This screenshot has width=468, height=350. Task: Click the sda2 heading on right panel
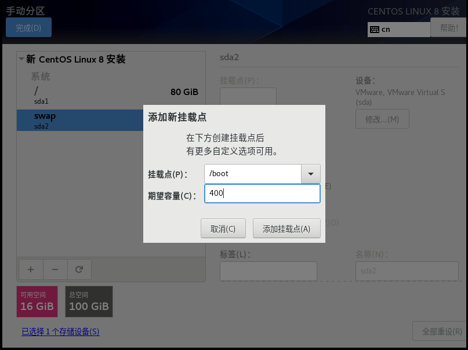(229, 57)
